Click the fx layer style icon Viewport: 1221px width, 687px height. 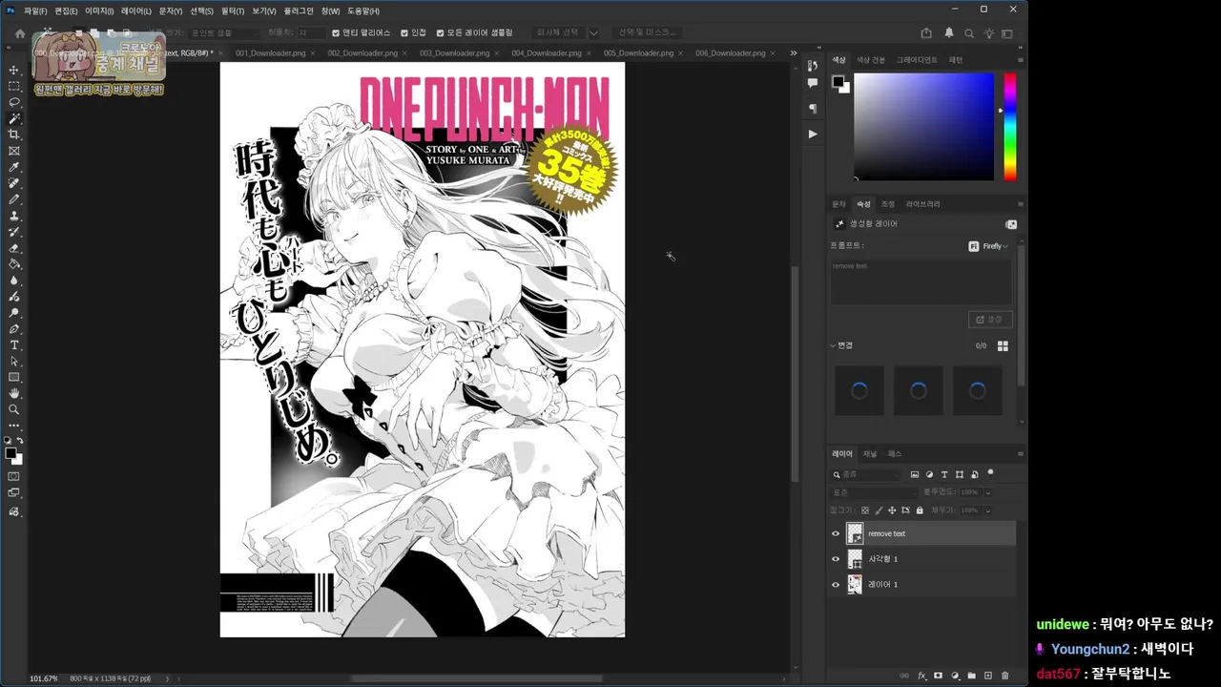coord(922,676)
